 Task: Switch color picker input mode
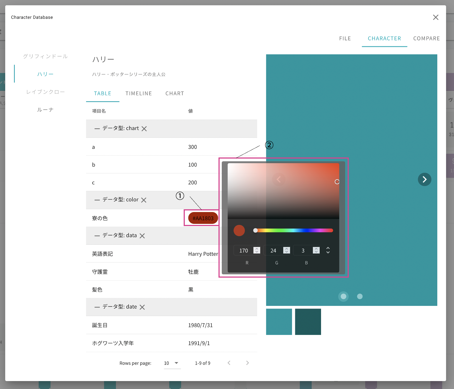click(x=328, y=250)
